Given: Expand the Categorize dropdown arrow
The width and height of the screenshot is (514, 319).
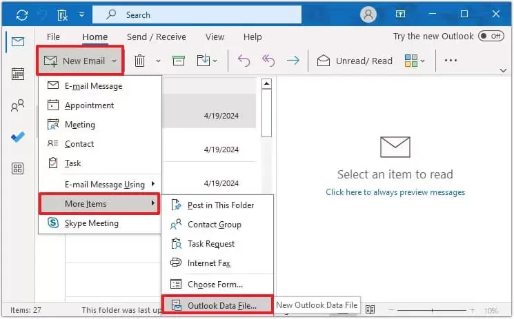Looking at the screenshot, I should pos(422,61).
